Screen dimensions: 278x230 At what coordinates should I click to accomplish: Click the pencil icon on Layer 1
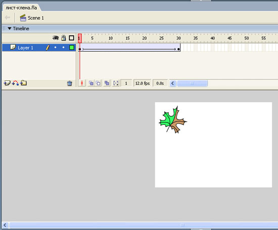[48, 48]
